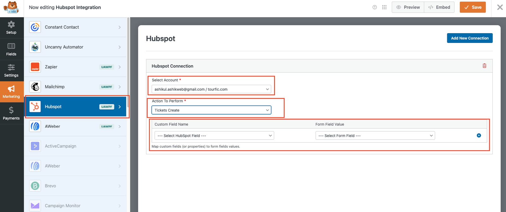Click the blue plus icon to add field mapping
This screenshot has height=212, width=506.
pos(479,135)
